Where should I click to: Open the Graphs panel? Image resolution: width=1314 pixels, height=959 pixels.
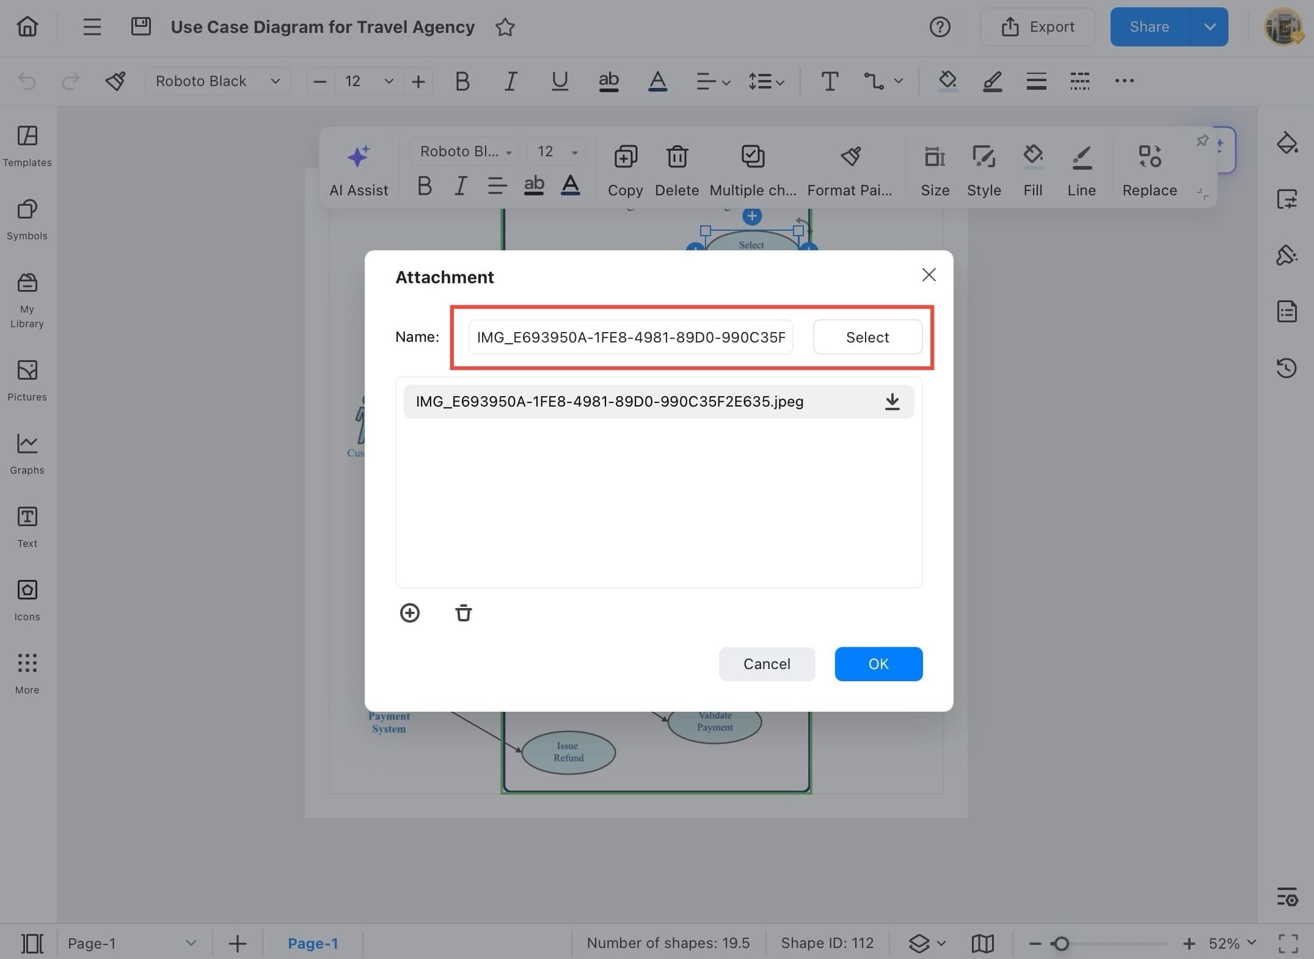tap(27, 453)
